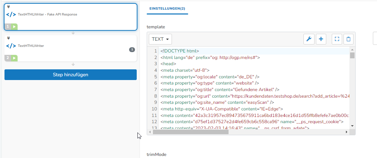The image size is (377, 158).
Task: Place cursor on the DOCTYPE line in the editor
Action: 180,51
